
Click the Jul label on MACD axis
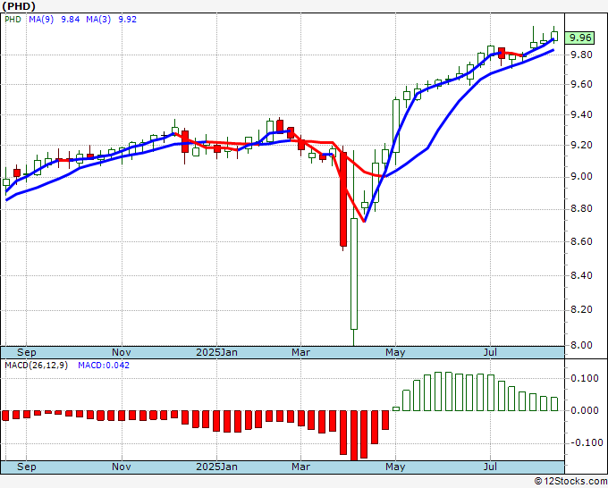[x=491, y=467]
